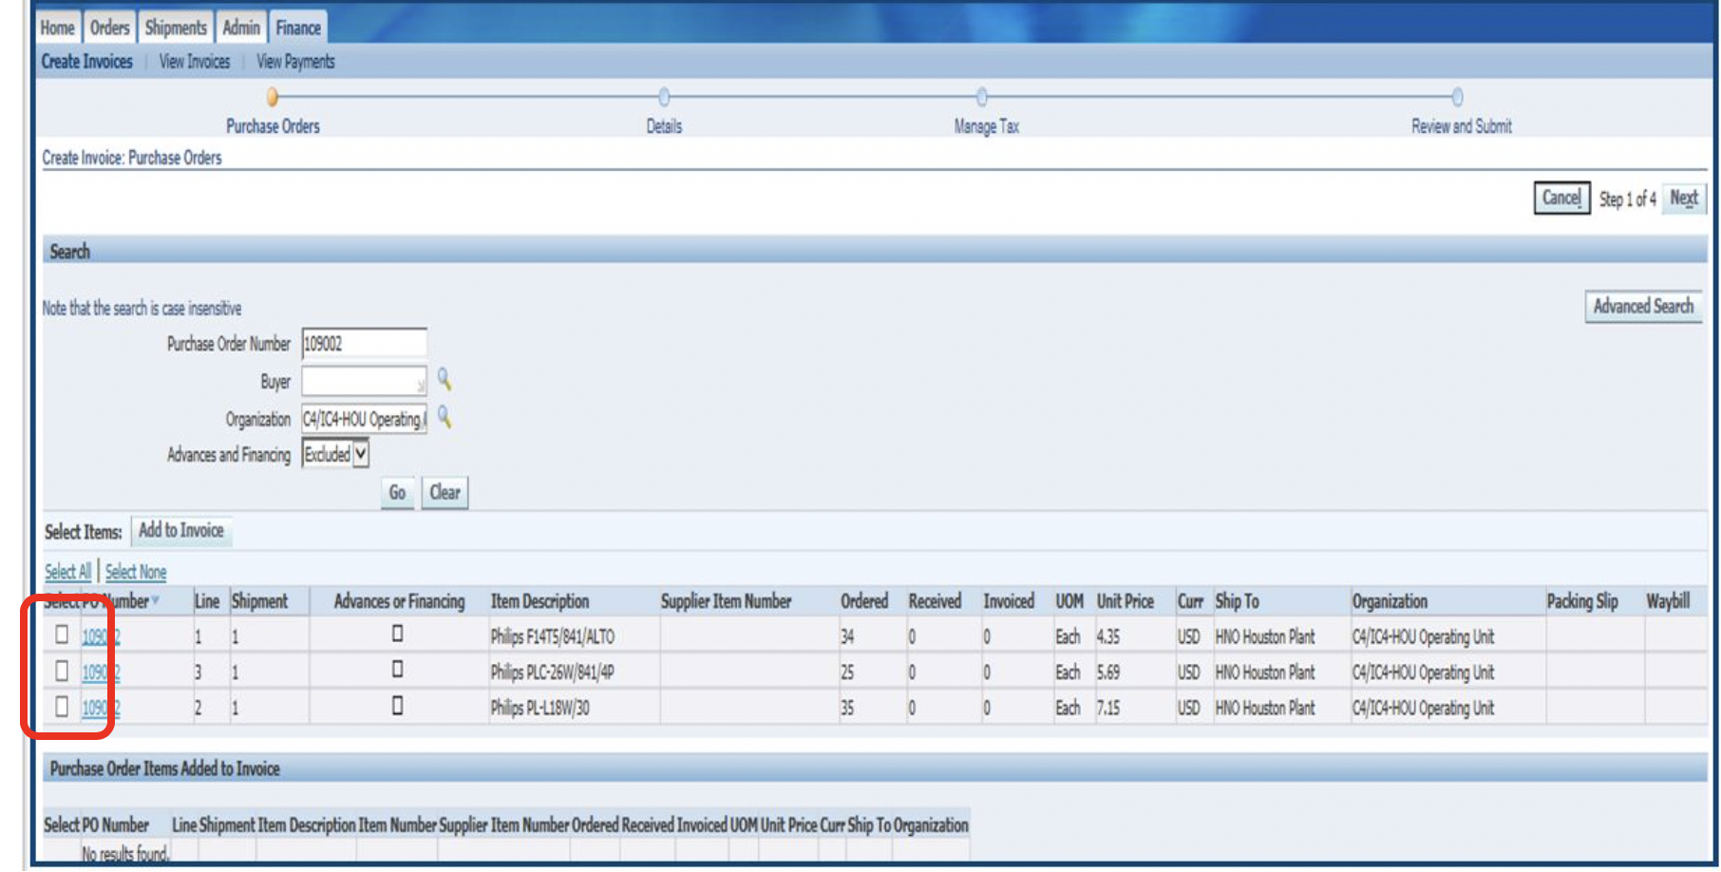Click the Manage Tax train step marker
Viewport: 1721px width, 872px height.
[982, 97]
